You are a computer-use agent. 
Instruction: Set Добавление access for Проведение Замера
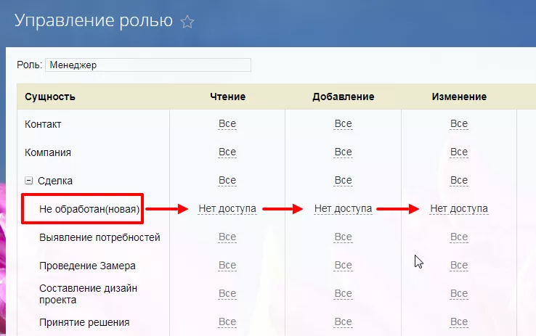[x=344, y=266]
